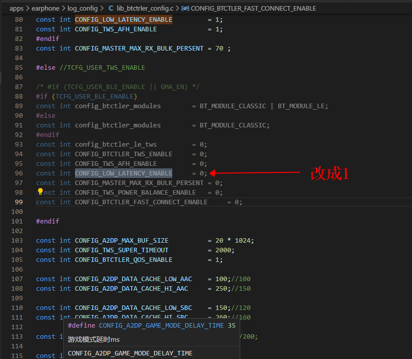The image size is (412, 359).
Task: Click the CONFIG_TWS_SUPER_TIMEOUT variable name
Action: coord(122,250)
